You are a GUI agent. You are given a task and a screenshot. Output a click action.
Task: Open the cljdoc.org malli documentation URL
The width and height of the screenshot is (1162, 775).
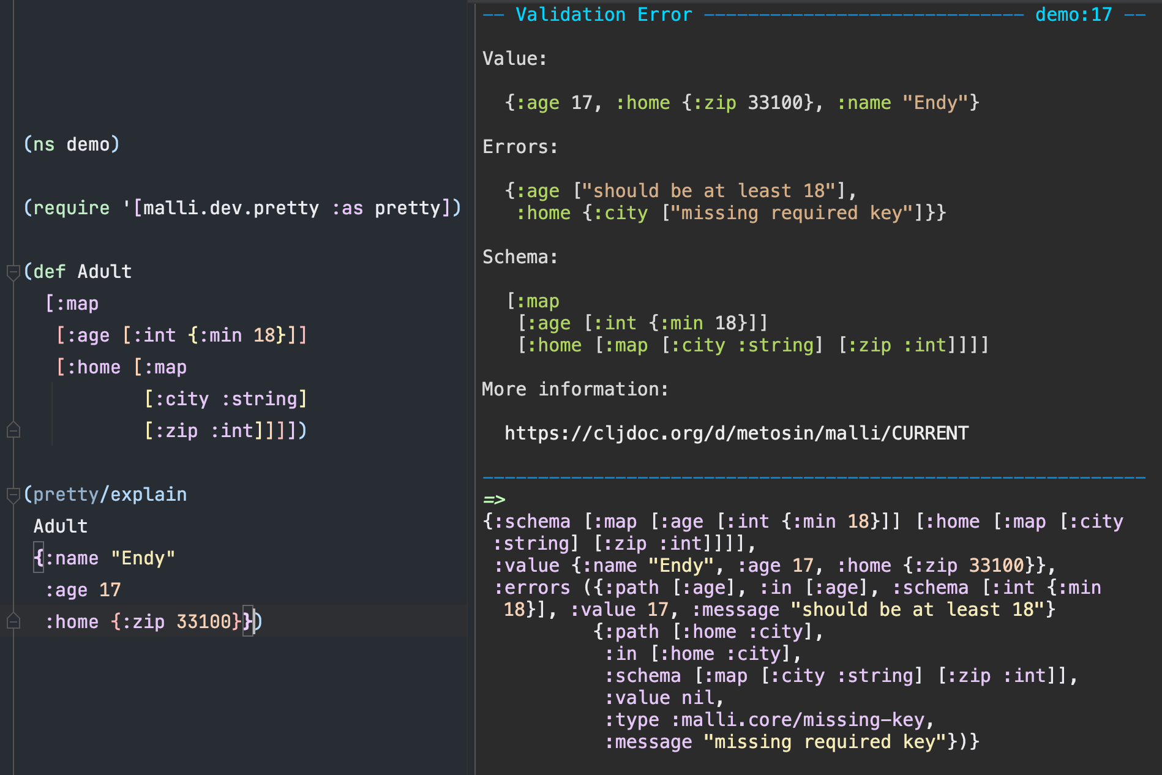[736, 433]
